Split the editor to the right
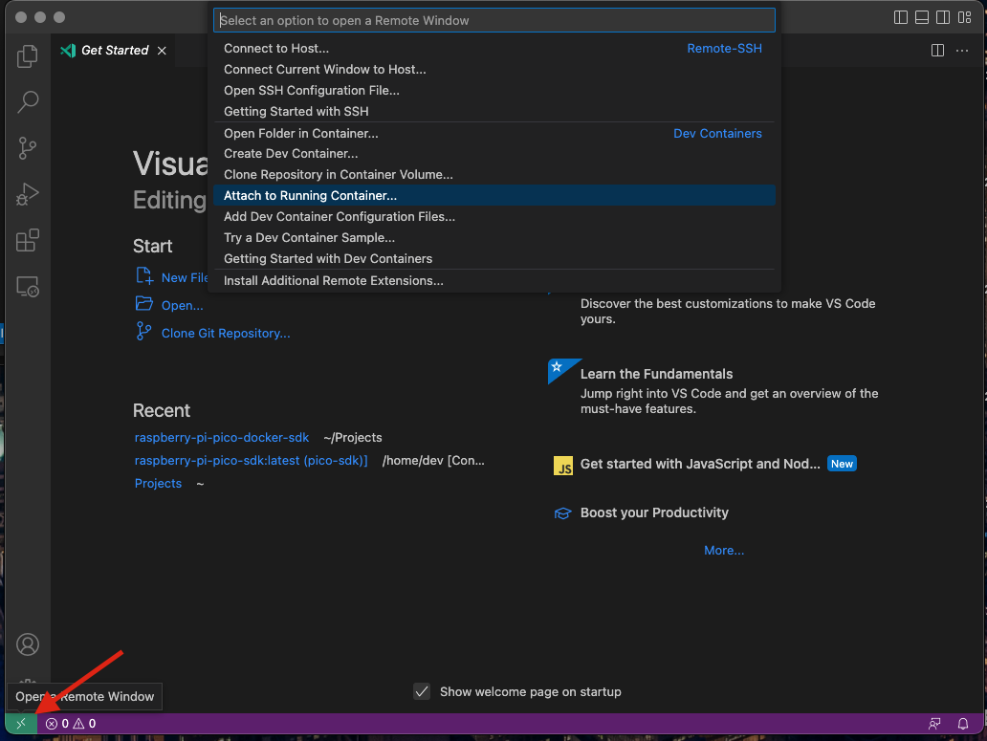Viewport: 987px width, 741px height. coord(937,51)
